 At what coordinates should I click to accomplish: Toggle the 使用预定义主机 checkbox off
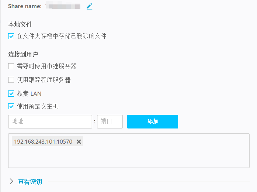11,107
